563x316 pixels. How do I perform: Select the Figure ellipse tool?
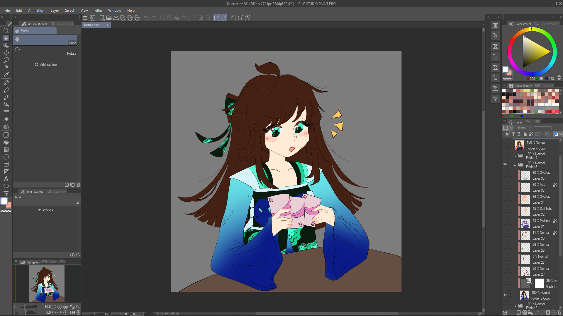[x=6, y=157]
